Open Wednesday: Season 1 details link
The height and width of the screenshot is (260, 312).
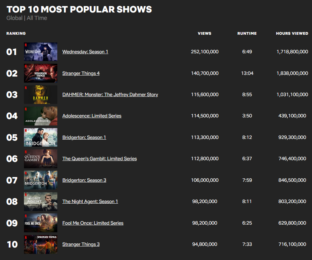85,52
